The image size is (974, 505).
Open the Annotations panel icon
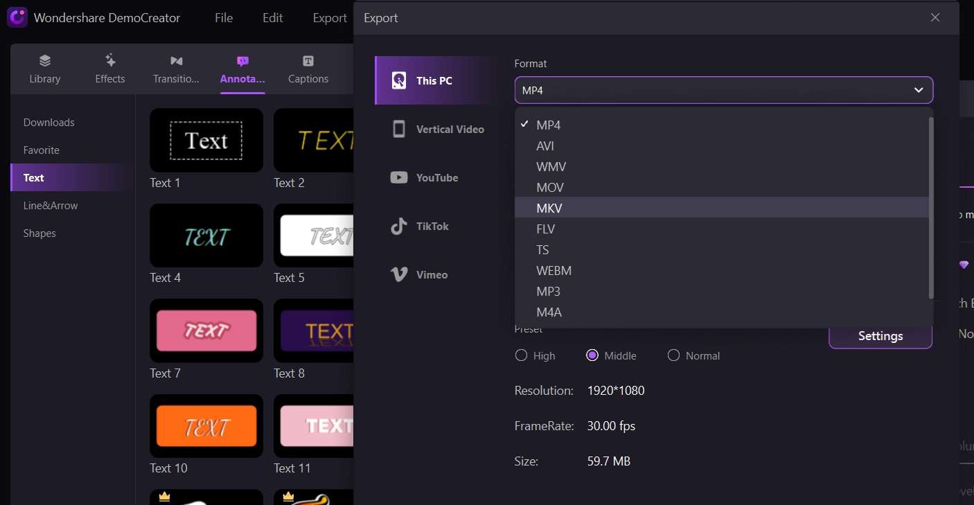tap(242, 60)
